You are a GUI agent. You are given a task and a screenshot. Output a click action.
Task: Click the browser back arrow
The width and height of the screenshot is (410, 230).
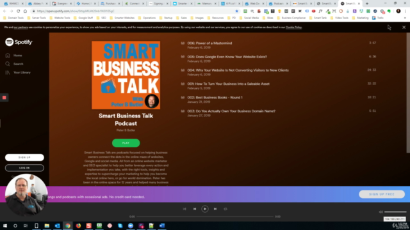point(4,11)
